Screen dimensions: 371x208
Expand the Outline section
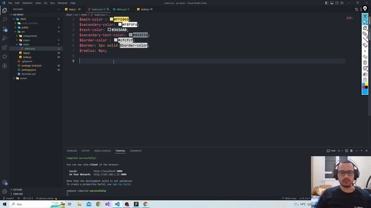coord(17,190)
